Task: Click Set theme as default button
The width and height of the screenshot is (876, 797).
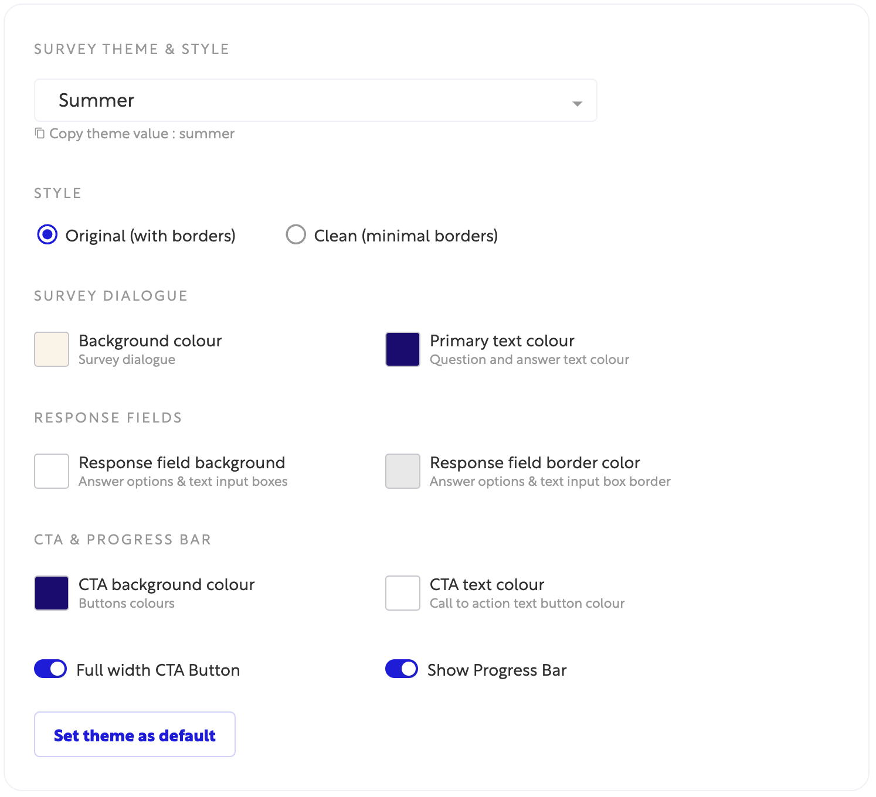Action: point(135,735)
